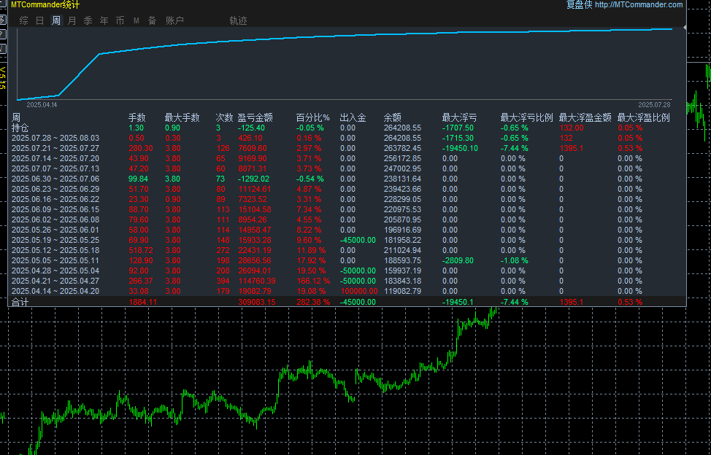
Task: Open the 备 notes tab
Action: point(153,20)
